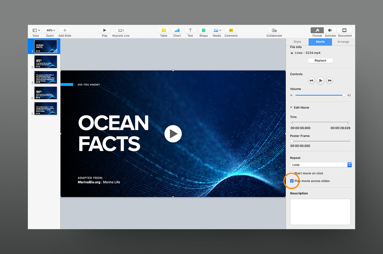Open Keynote Live from the toolbar
Viewport: 383px width, 254px height.
pyautogui.click(x=121, y=30)
